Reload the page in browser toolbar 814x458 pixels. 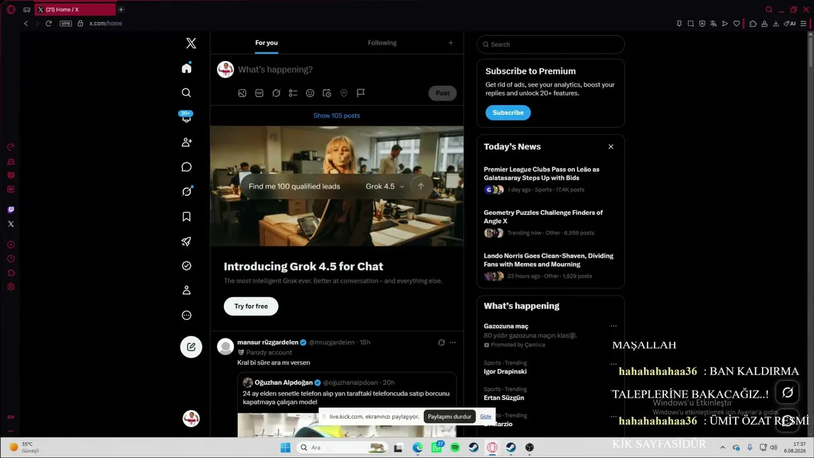(x=48, y=24)
